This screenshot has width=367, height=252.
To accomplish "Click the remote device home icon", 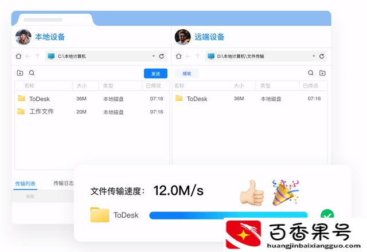I will click(x=178, y=56).
